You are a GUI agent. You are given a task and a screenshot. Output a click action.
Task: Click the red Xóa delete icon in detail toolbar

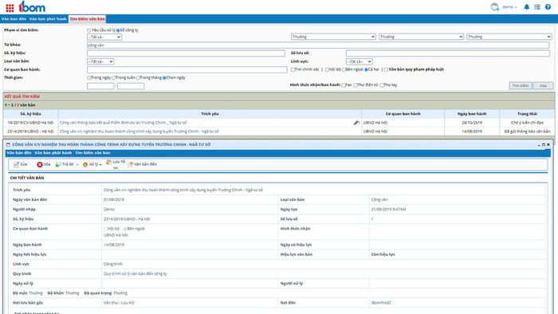click(x=40, y=164)
